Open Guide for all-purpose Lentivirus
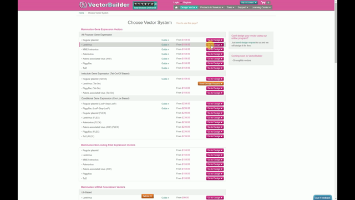 (x=165, y=44)
